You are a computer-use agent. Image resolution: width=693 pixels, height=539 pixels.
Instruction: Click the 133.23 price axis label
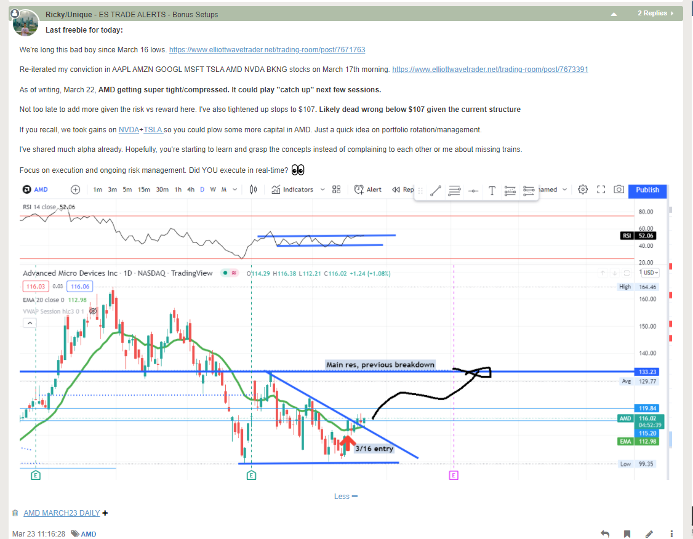point(647,372)
